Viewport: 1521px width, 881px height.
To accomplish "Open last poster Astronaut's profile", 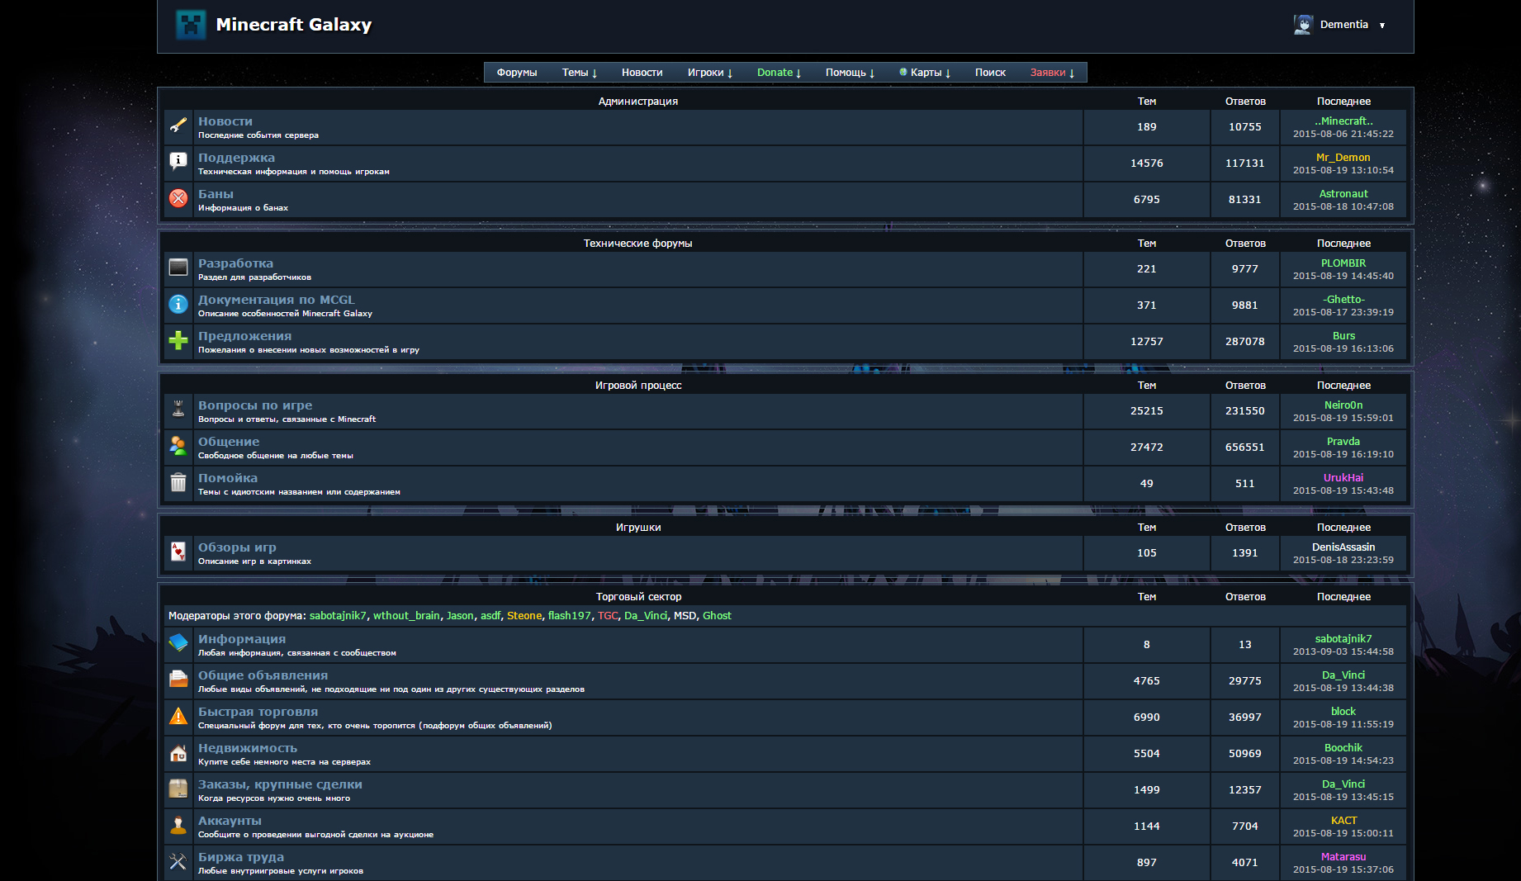I will (1343, 194).
